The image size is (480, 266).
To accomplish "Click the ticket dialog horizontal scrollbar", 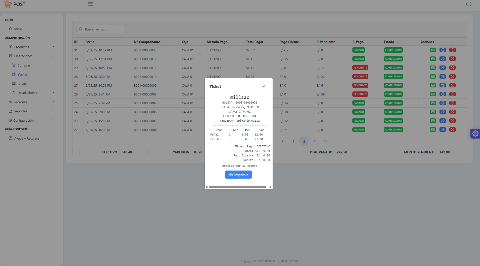I will 237,187.
